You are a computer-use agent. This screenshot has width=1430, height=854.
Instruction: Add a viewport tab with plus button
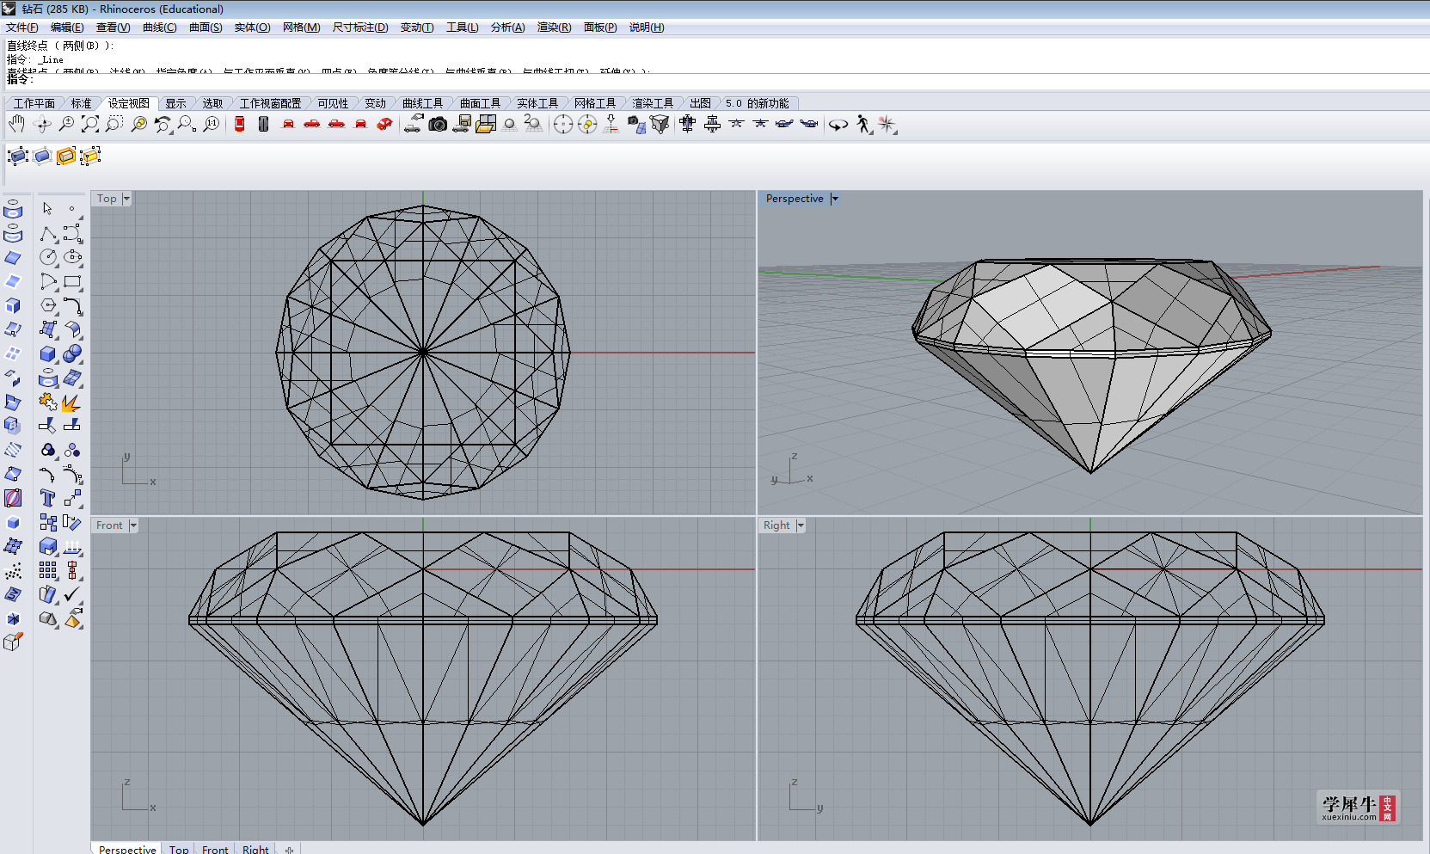[289, 850]
